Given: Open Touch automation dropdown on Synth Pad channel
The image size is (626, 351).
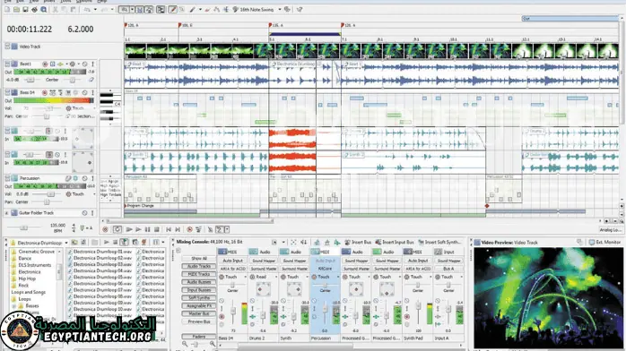Looking at the screenshot, I should click(430, 277).
